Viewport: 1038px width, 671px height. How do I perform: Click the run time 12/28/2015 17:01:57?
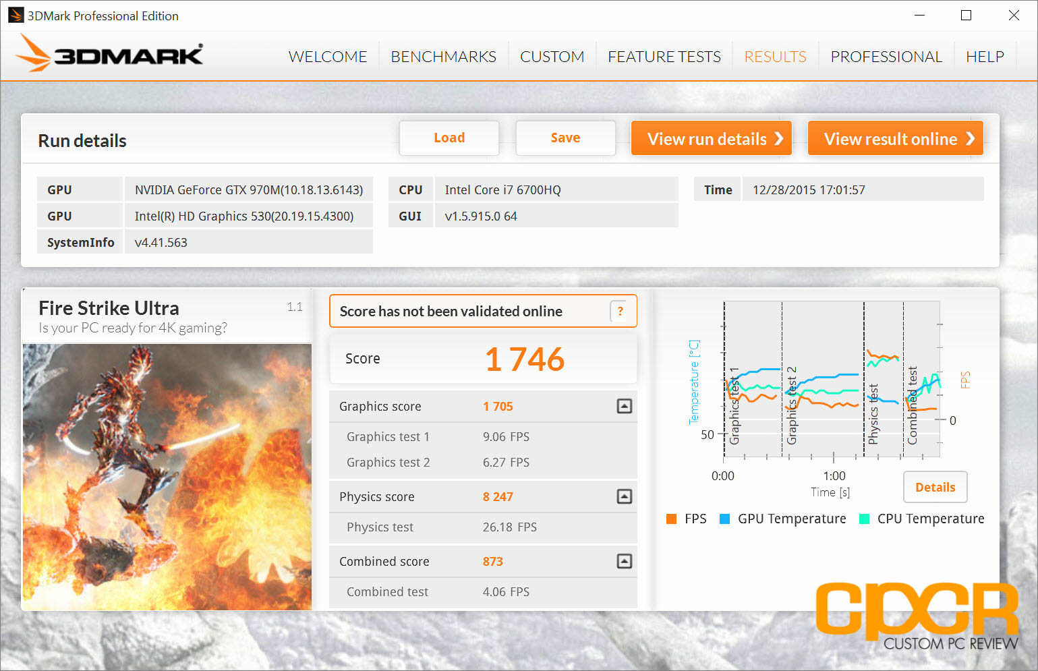click(863, 189)
